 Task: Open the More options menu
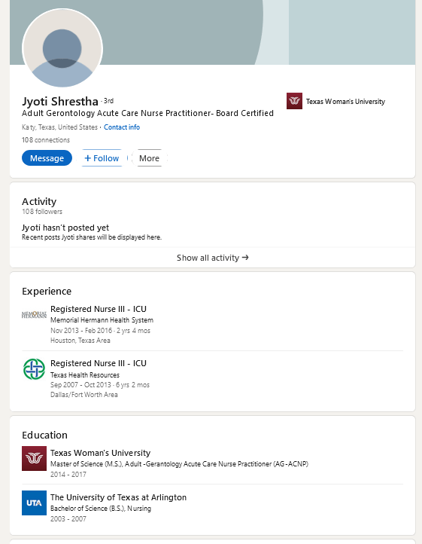pos(150,158)
